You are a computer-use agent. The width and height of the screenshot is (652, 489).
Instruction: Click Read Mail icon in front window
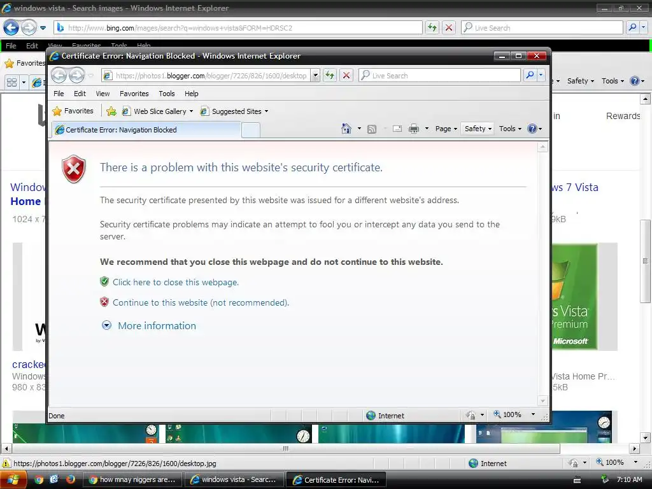397,129
